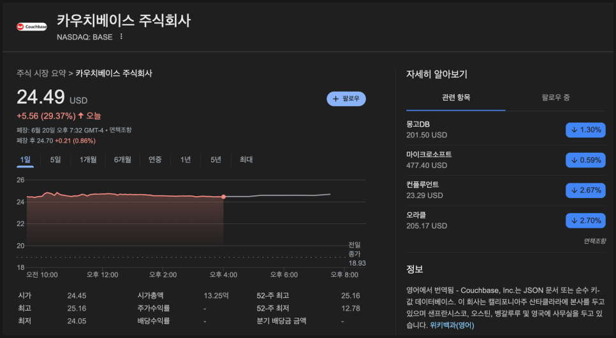Open the 팔로우 중 tab

pos(555,97)
